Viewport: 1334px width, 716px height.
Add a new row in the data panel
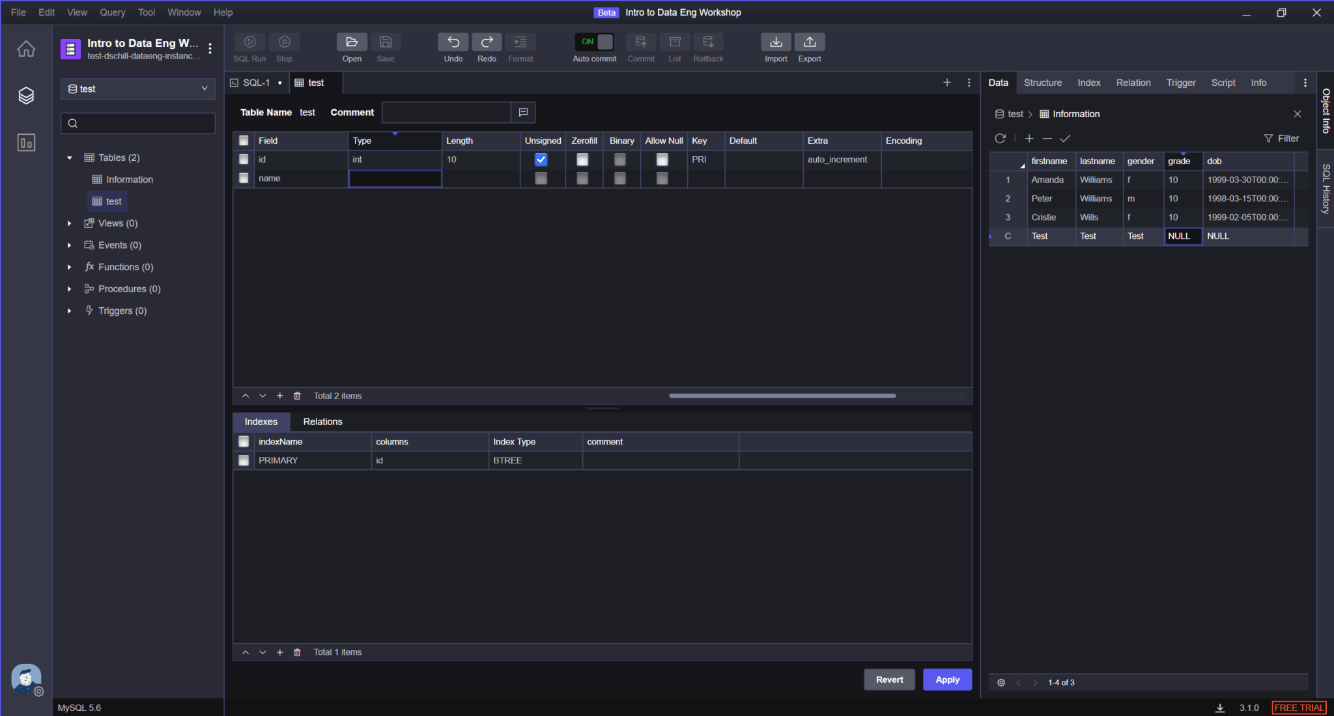[x=1029, y=138]
